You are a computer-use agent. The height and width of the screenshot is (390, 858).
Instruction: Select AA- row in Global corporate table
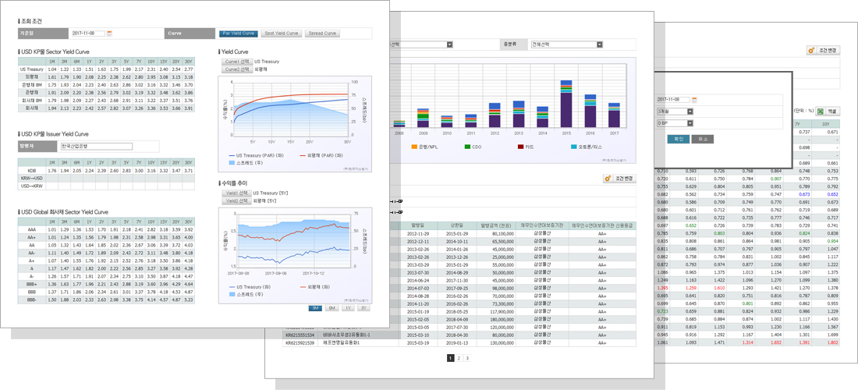click(106, 253)
